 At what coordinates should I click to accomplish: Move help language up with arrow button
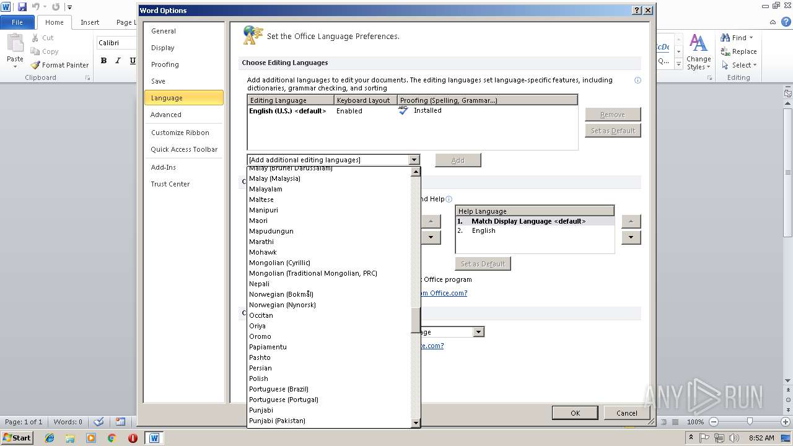(631, 221)
